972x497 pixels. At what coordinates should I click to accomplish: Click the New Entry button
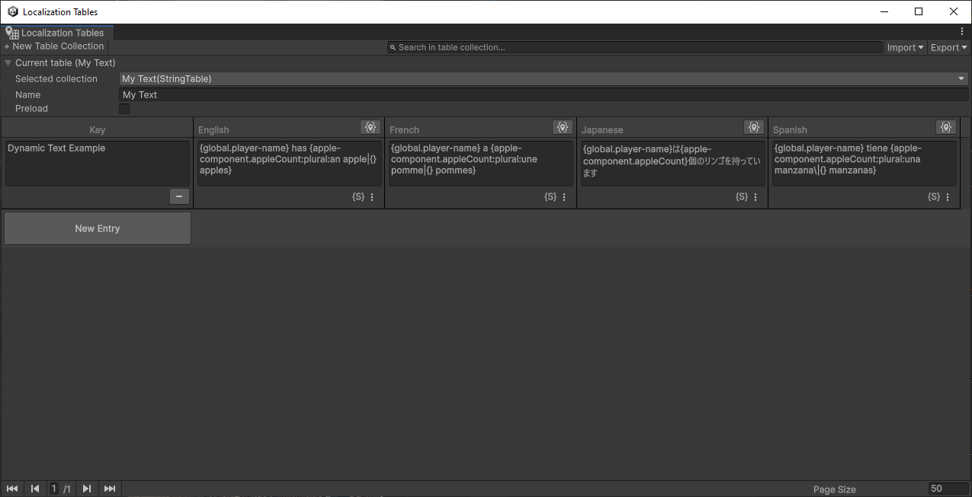coord(97,228)
